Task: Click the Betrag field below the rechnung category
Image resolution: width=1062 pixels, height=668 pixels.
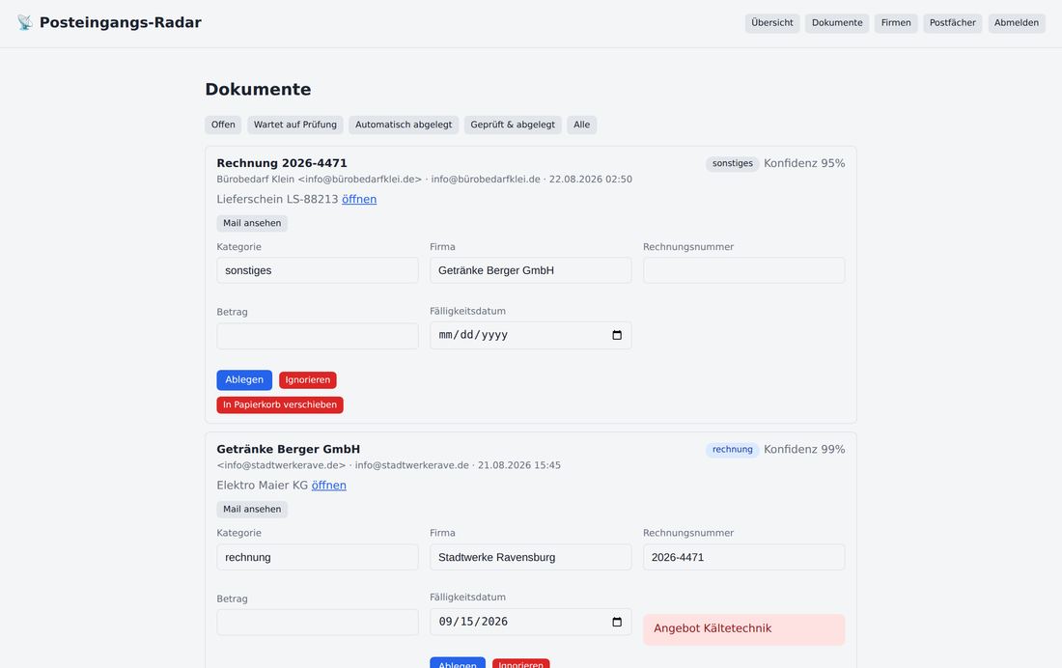Action: coord(318,623)
